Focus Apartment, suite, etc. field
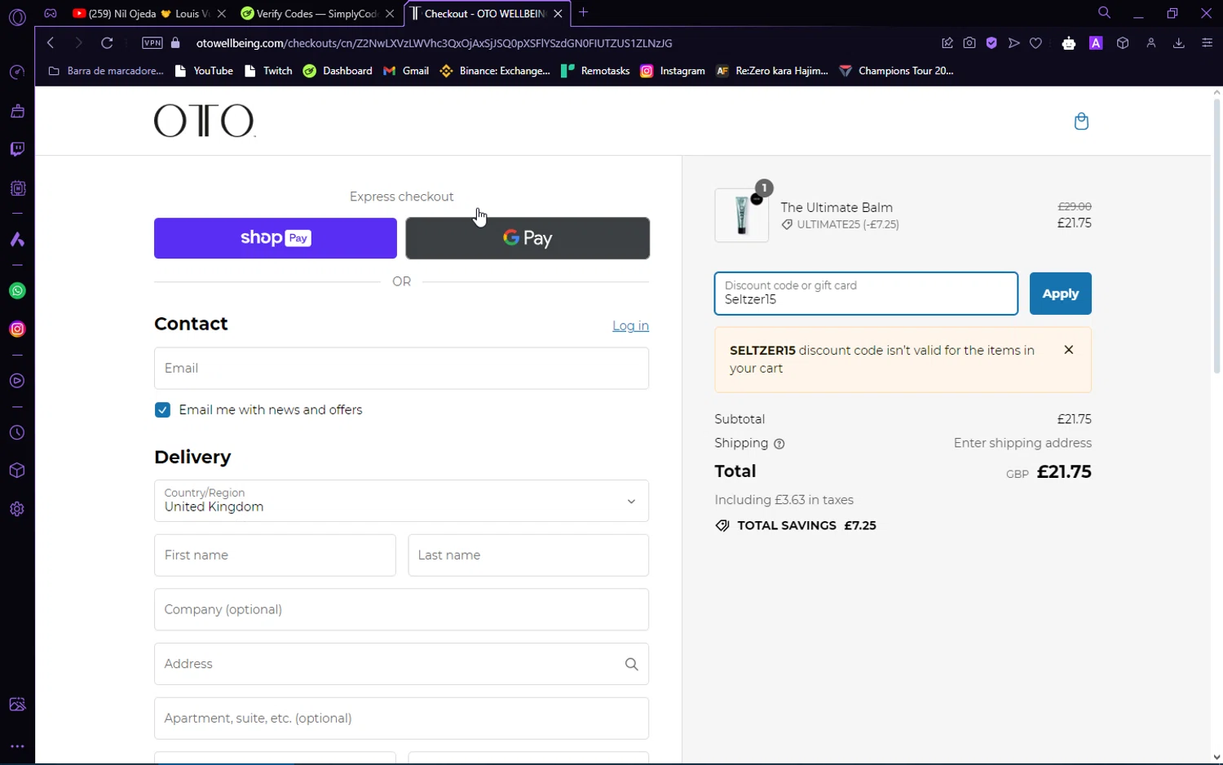Viewport: 1223px width, 765px height. [x=401, y=719]
